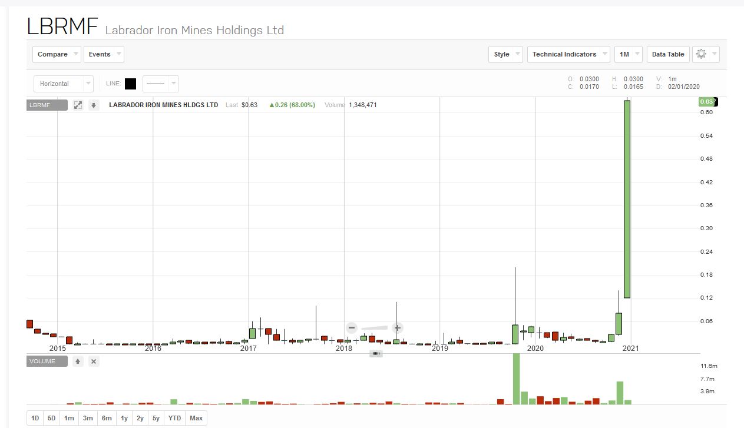
Task: Grab the panel resize handle below chart
Action: [376, 353]
